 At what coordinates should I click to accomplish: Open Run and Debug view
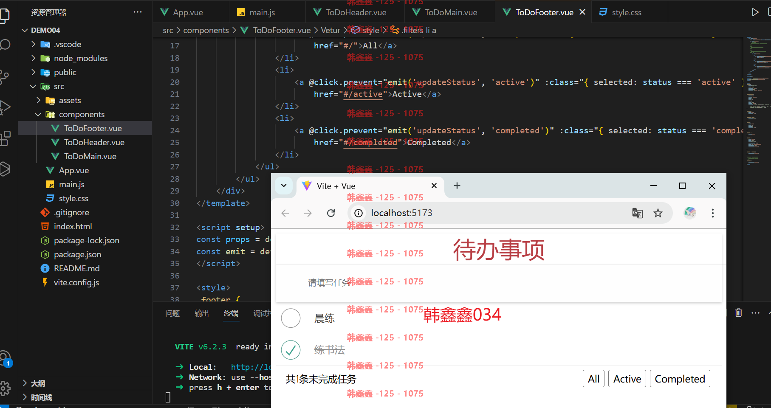pos(4,107)
